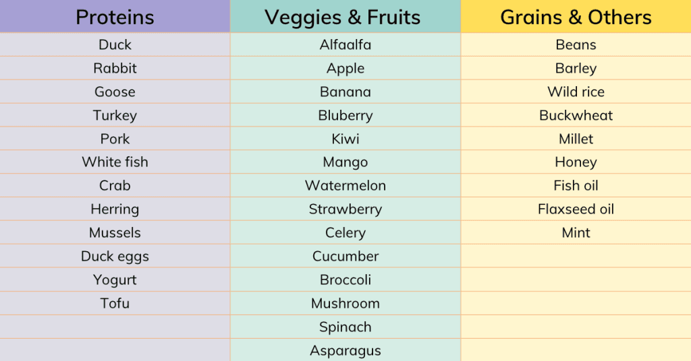Click the Watermelon cell

(x=345, y=186)
